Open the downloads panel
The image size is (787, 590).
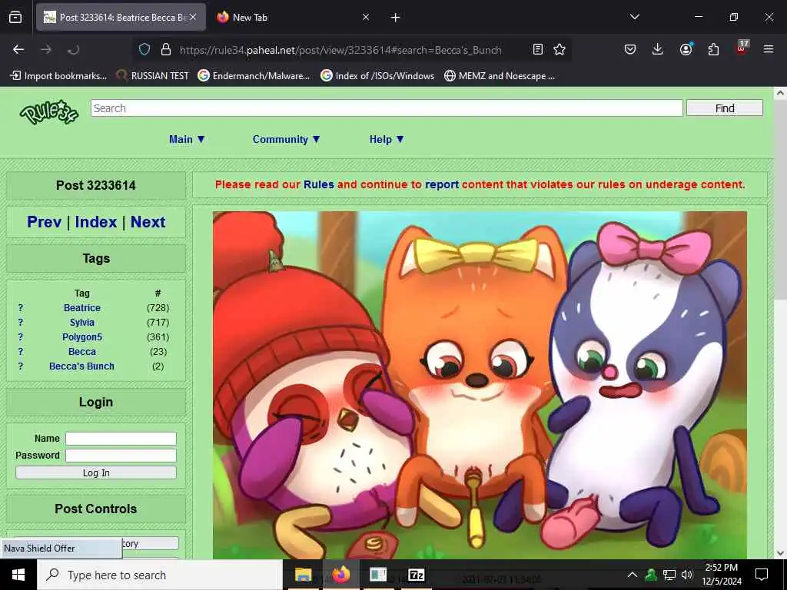click(x=658, y=49)
